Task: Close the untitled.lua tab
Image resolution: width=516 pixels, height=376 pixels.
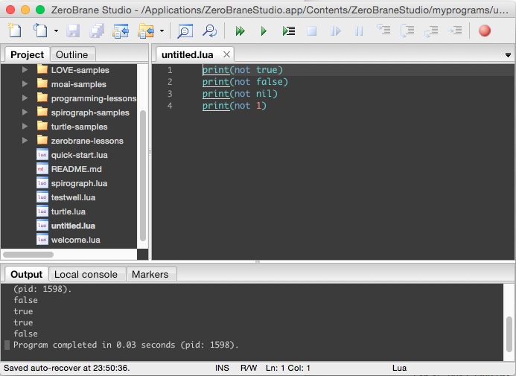Action: (x=226, y=54)
